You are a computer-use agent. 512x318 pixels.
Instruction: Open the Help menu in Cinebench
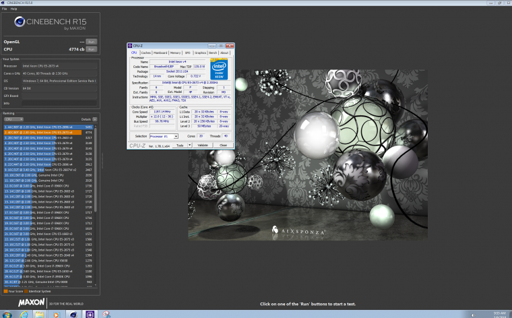13,9
